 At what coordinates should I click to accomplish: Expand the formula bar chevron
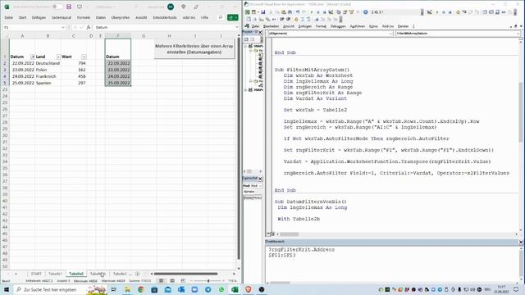[237, 27]
